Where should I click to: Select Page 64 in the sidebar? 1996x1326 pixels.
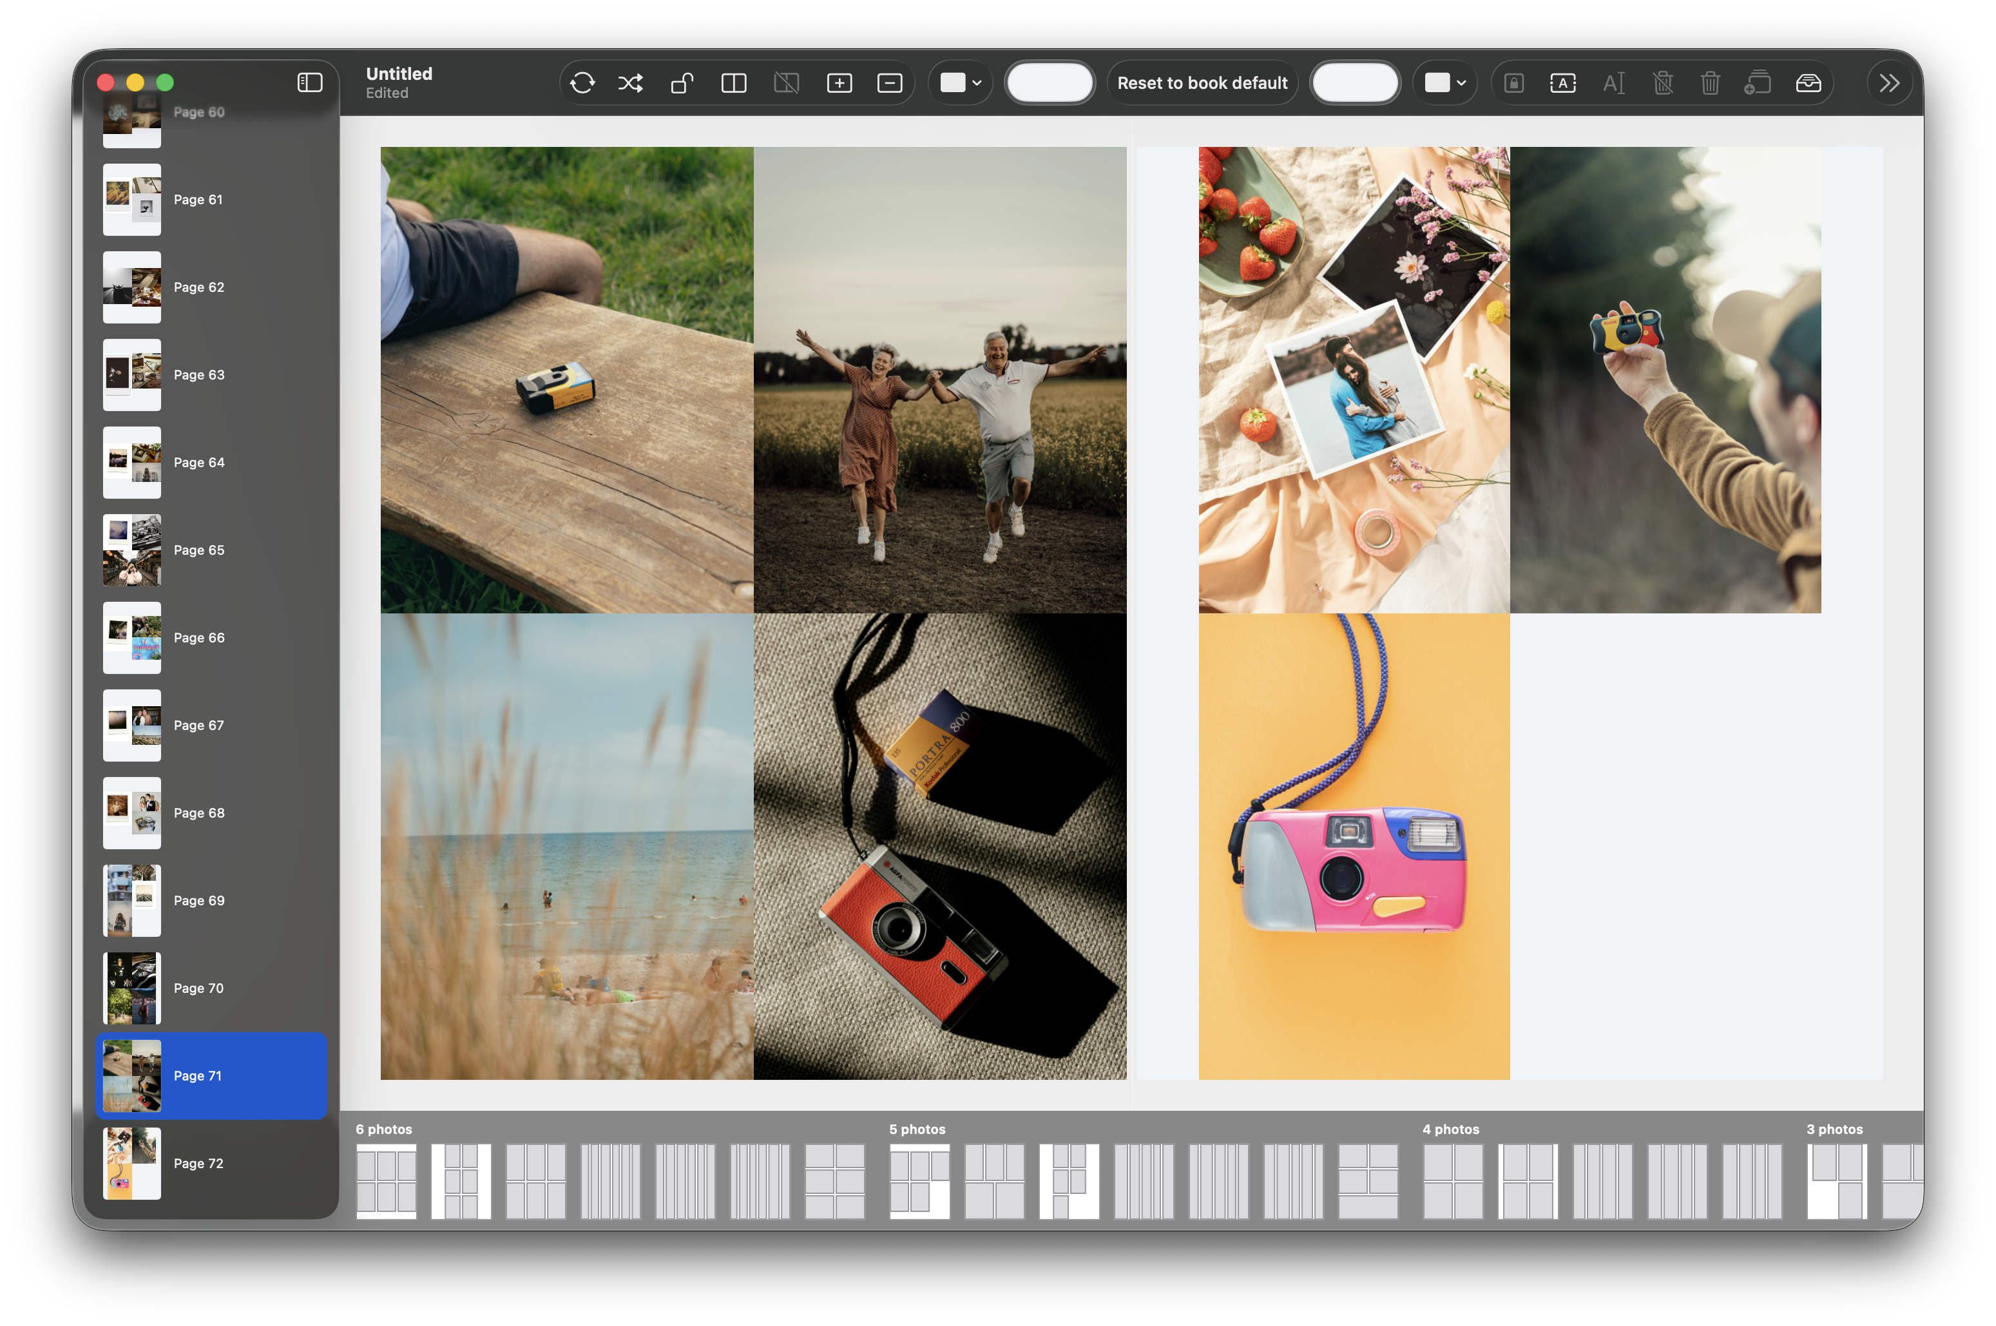211,463
